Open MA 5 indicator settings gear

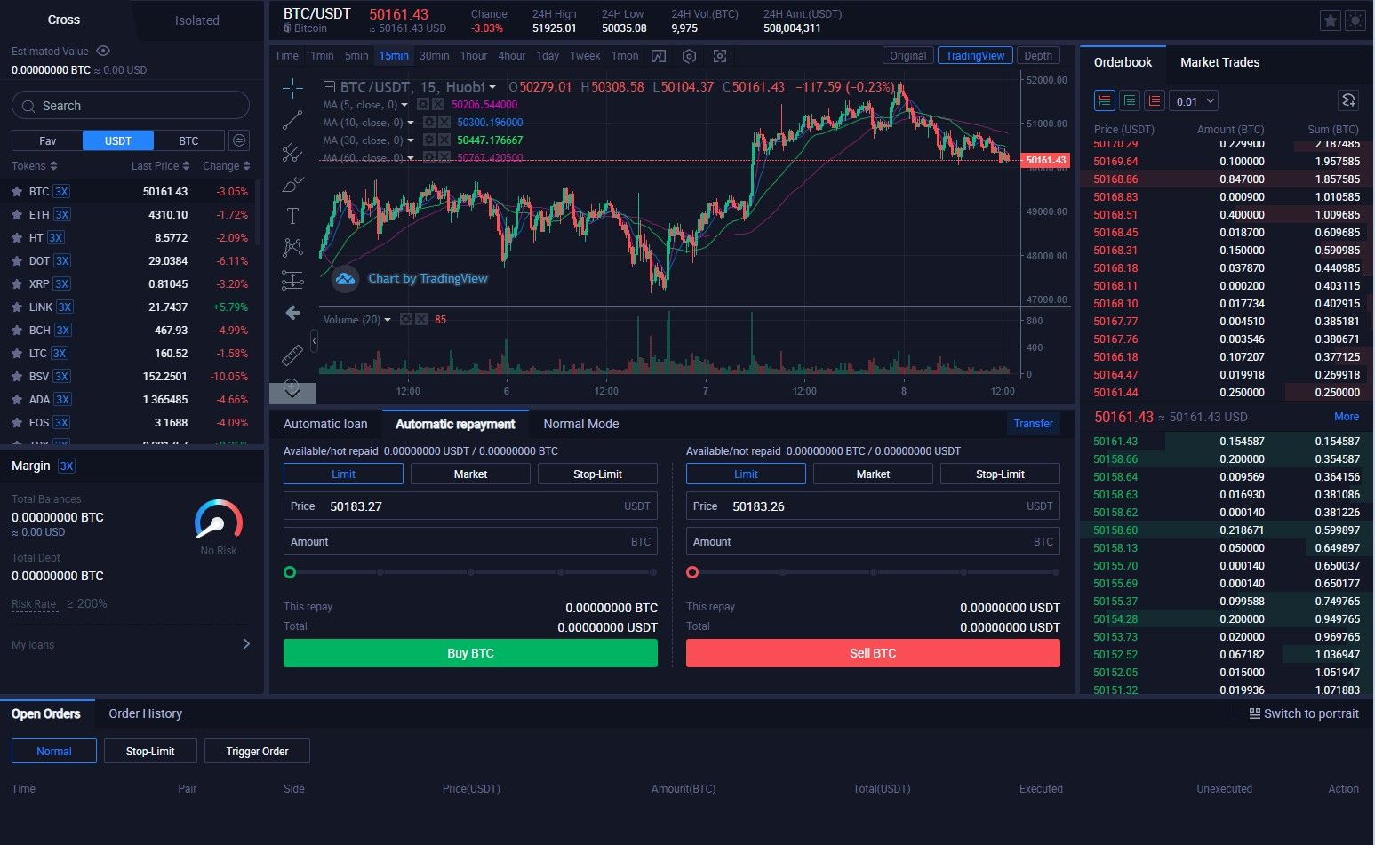pyautogui.click(x=423, y=105)
